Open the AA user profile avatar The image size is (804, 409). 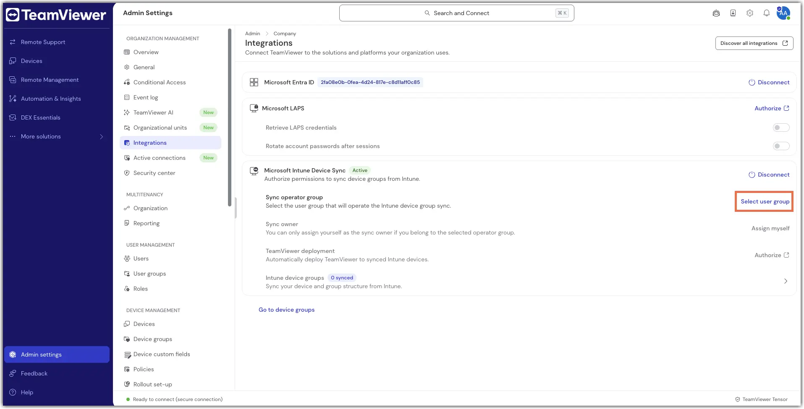coord(783,13)
